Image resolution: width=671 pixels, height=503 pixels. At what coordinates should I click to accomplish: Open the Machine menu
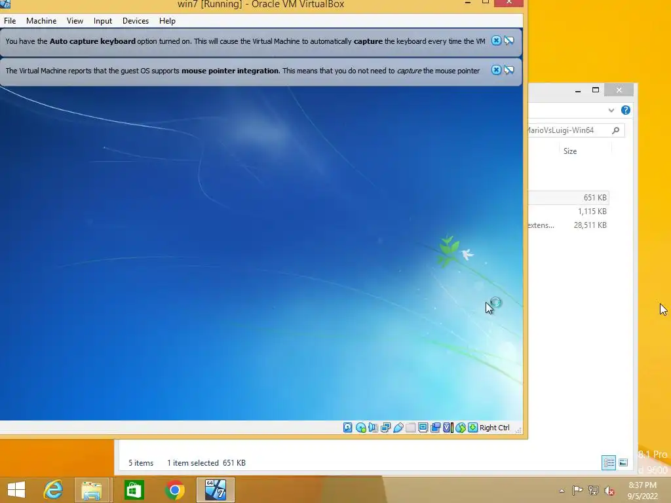pyautogui.click(x=41, y=20)
